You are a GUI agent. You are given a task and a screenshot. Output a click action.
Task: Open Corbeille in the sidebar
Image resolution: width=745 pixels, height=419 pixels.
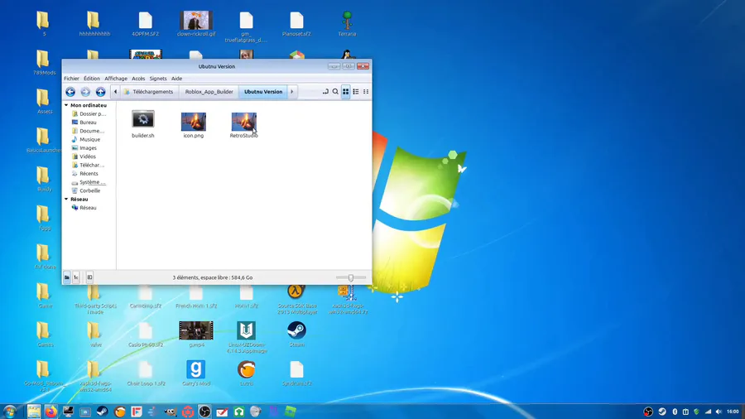tap(86, 191)
